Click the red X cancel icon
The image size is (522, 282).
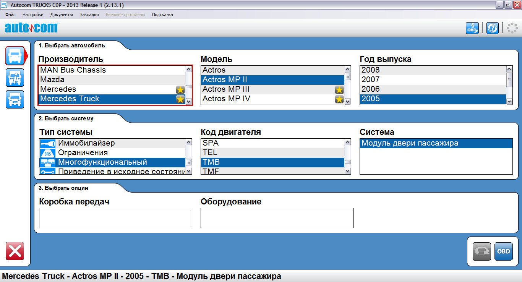[x=15, y=251]
